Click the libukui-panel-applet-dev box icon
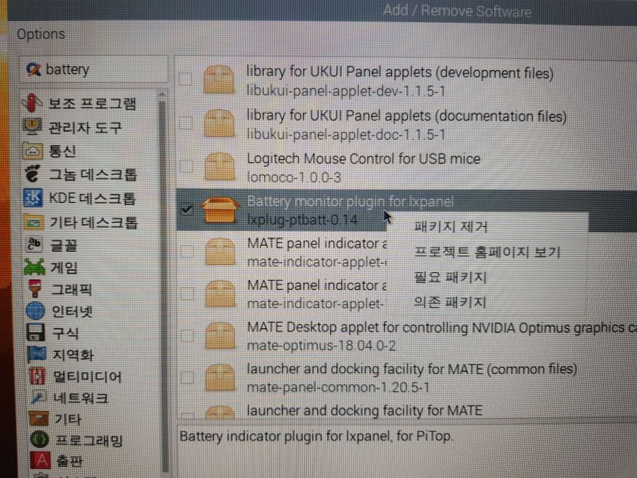Image resolution: width=637 pixels, height=478 pixels. [x=219, y=80]
